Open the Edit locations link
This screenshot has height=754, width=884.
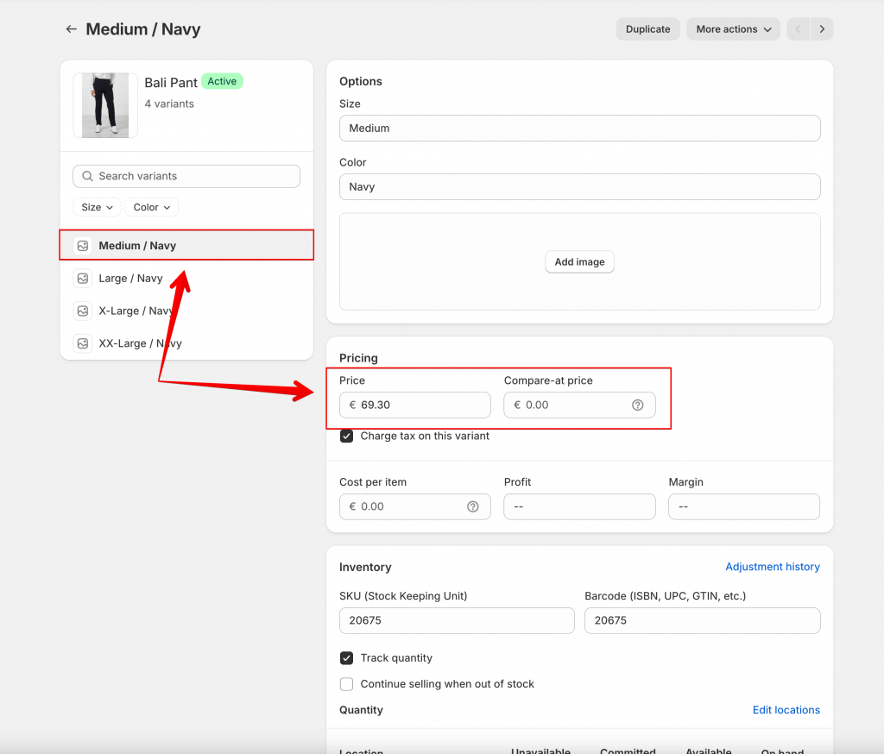[786, 710]
